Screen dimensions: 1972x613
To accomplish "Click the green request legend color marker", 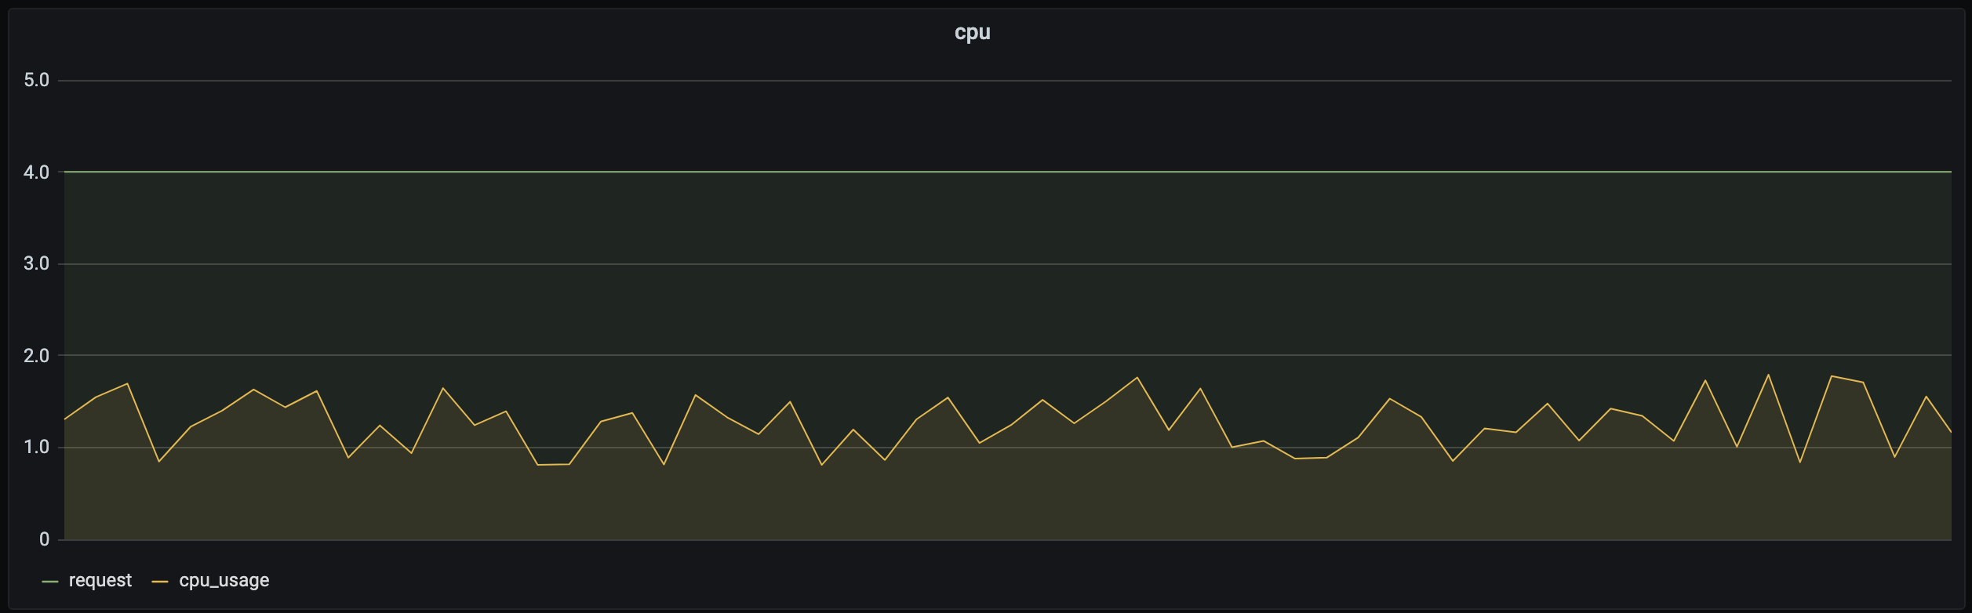I will (x=50, y=581).
